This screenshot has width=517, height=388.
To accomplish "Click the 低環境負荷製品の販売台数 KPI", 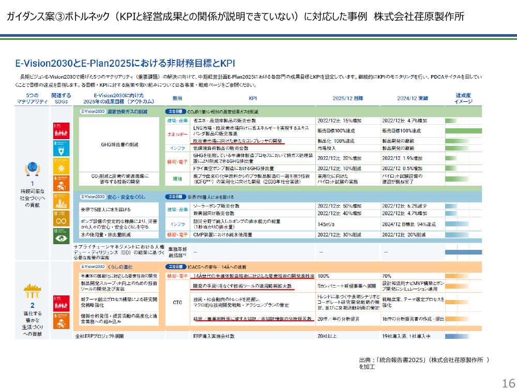I will pyautogui.click(x=221, y=148).
